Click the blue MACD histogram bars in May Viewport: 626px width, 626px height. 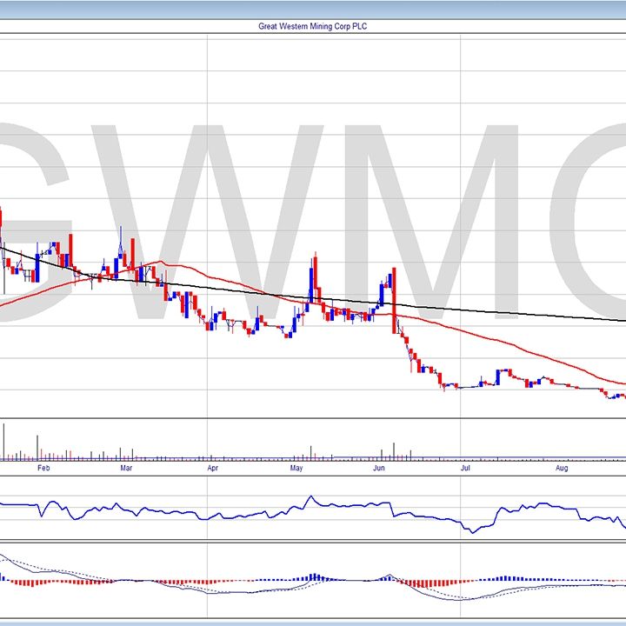coord(315,576)
